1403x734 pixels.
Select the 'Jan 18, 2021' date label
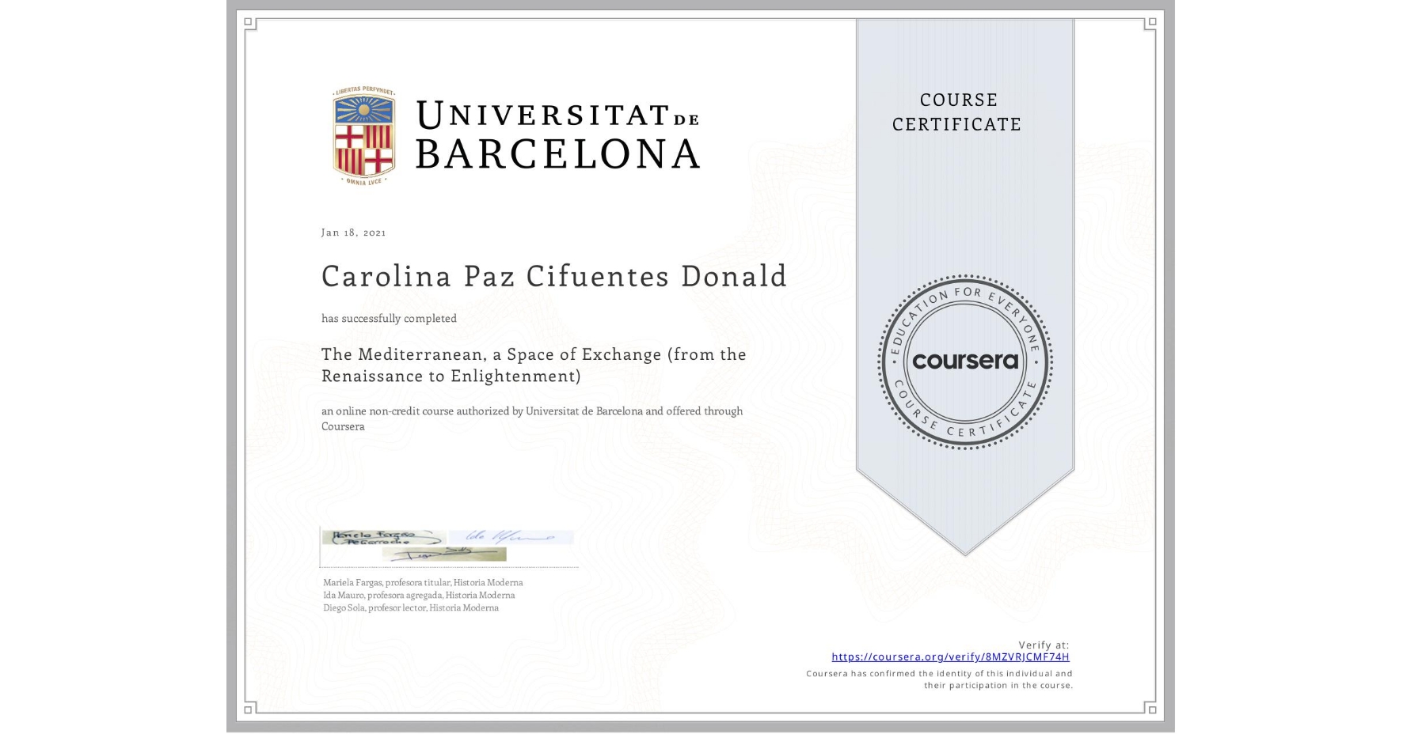click(x=354, y=232)
